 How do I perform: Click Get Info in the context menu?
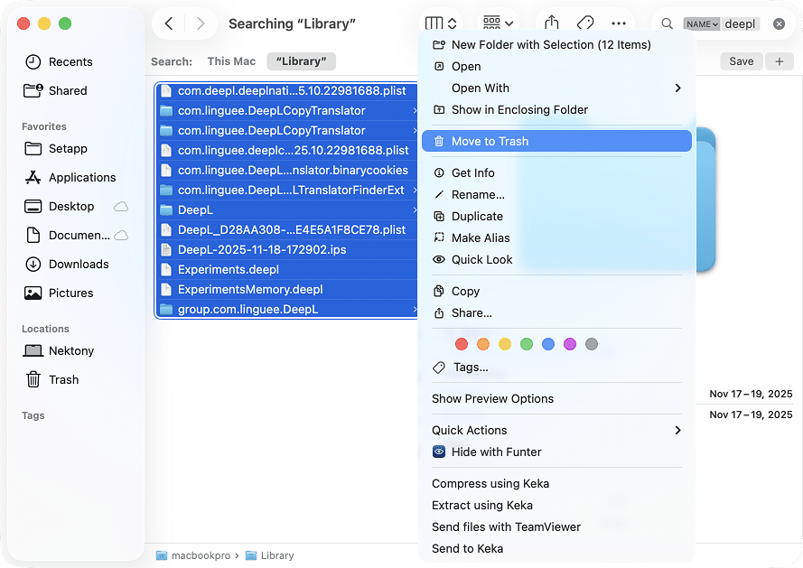[473, 172]
